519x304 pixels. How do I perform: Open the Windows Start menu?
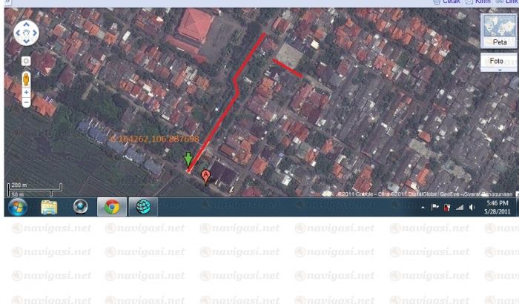tap(16, 207)
